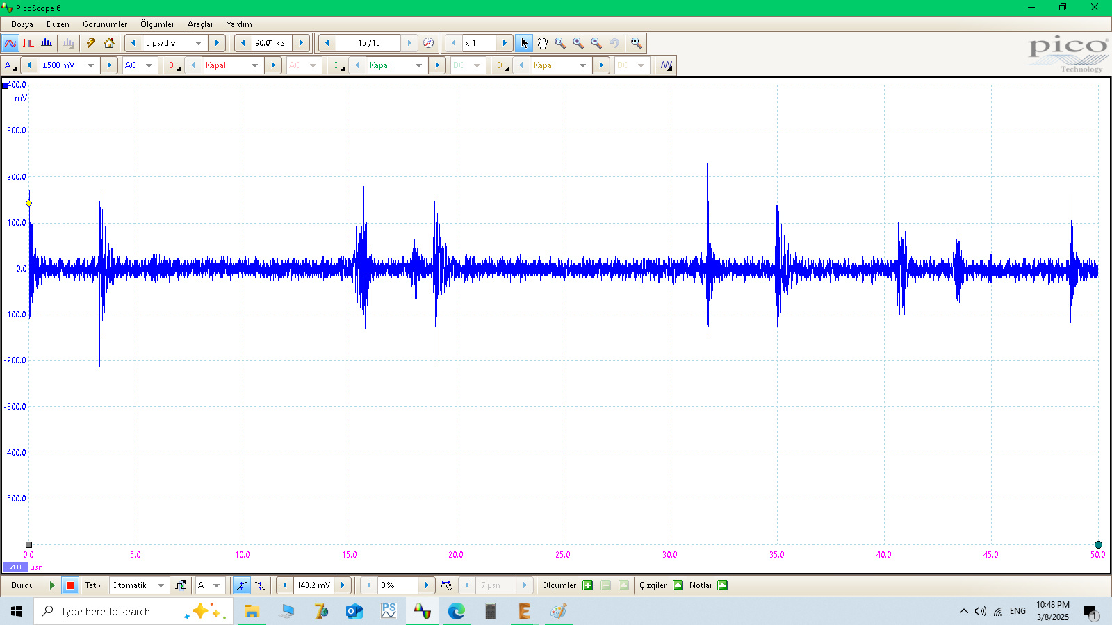This screenshot has width=1112, height=625.
Task: Open the Notlar notes icon
Action: pyautogui.click(x=723, y=585)
